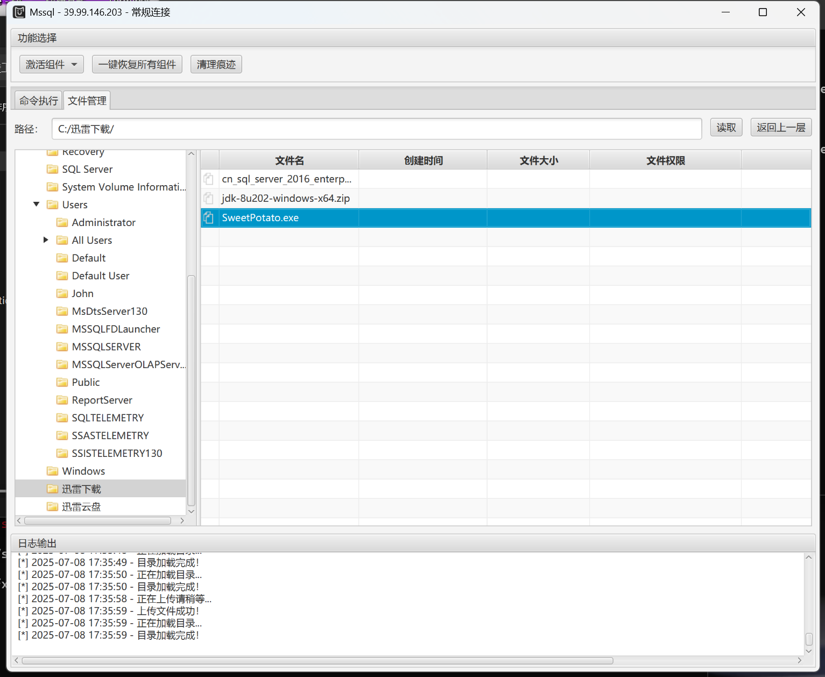This screenshot has height=677, width=825.
Task: Click the 清理痕迹 button
Action: (216, 65)
